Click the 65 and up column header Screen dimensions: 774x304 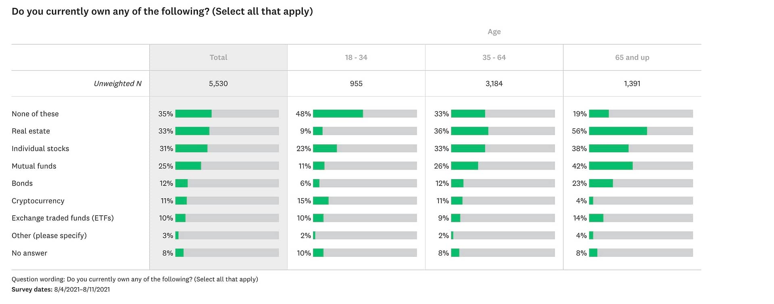pos(632,57)
